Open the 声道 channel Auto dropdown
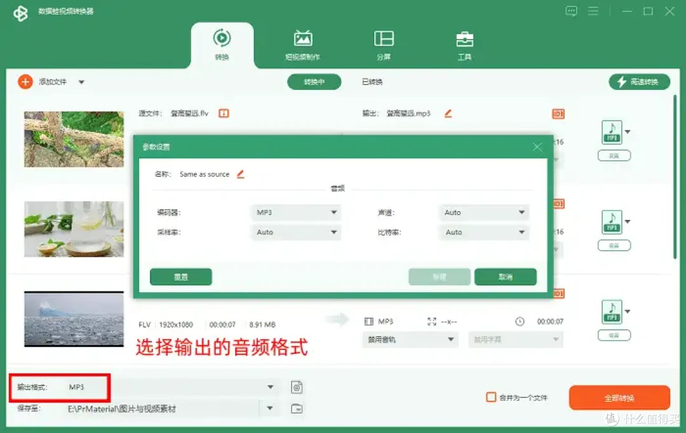Image resolution: width=686 pixels, height=433 pixels. [x=484, y=212]
